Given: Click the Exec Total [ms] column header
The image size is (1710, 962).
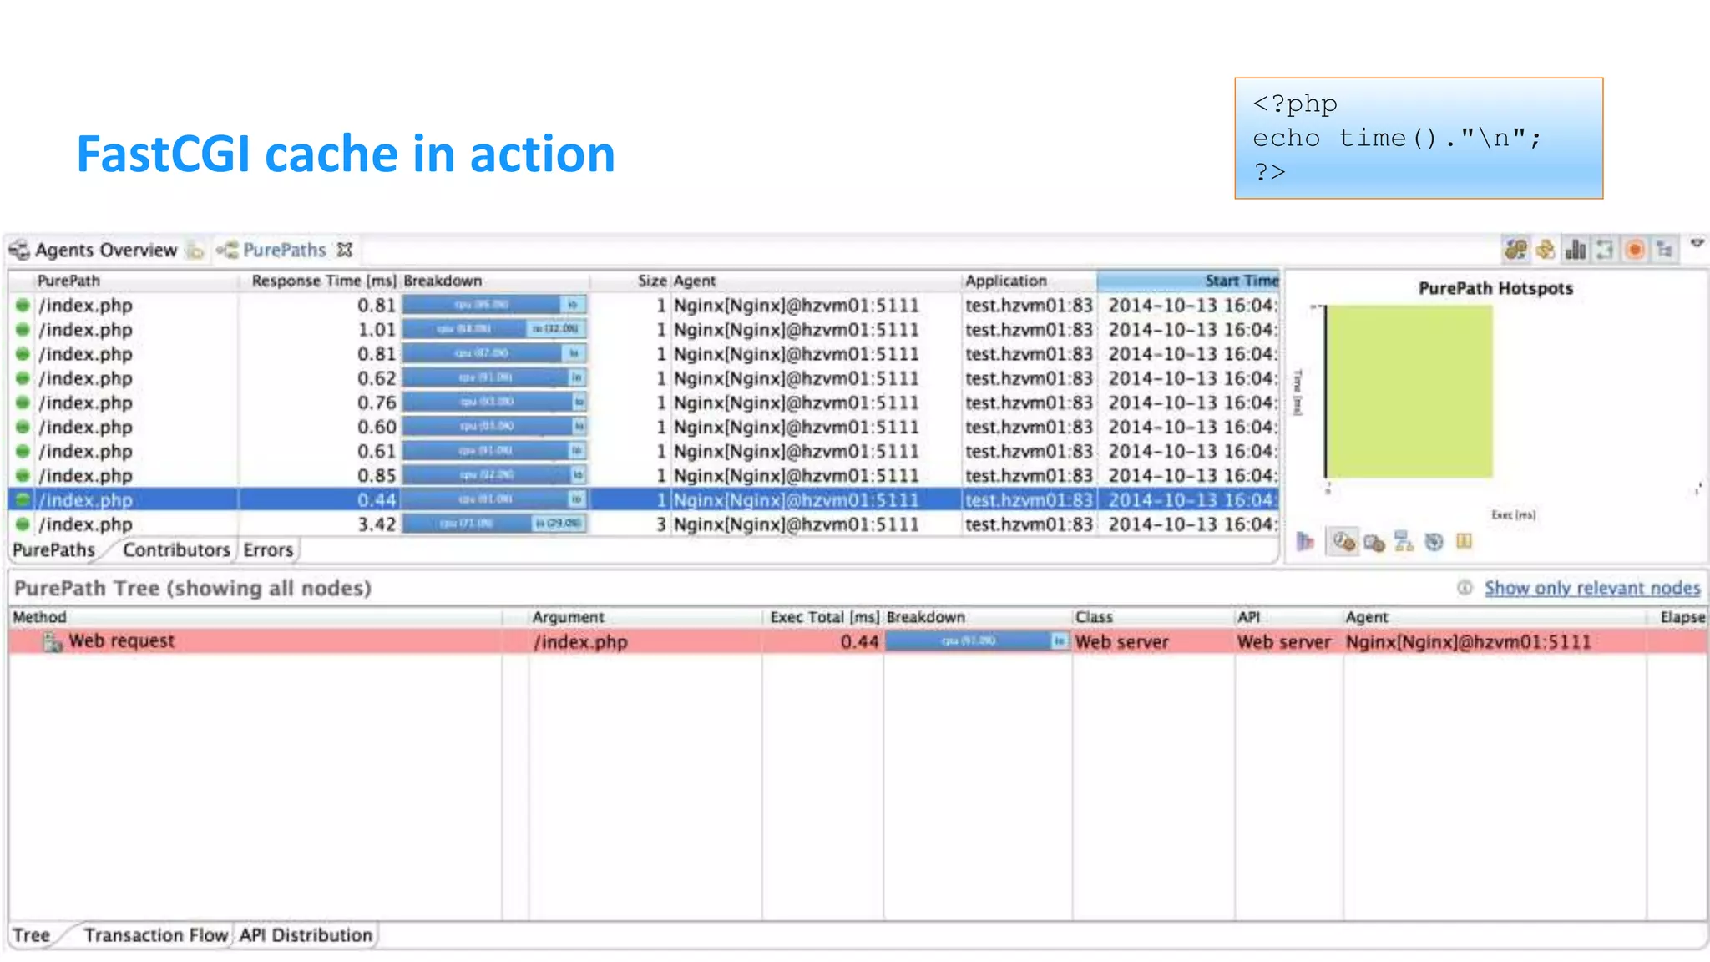Looking at the screenshot, I should click(x=823, y=617).
